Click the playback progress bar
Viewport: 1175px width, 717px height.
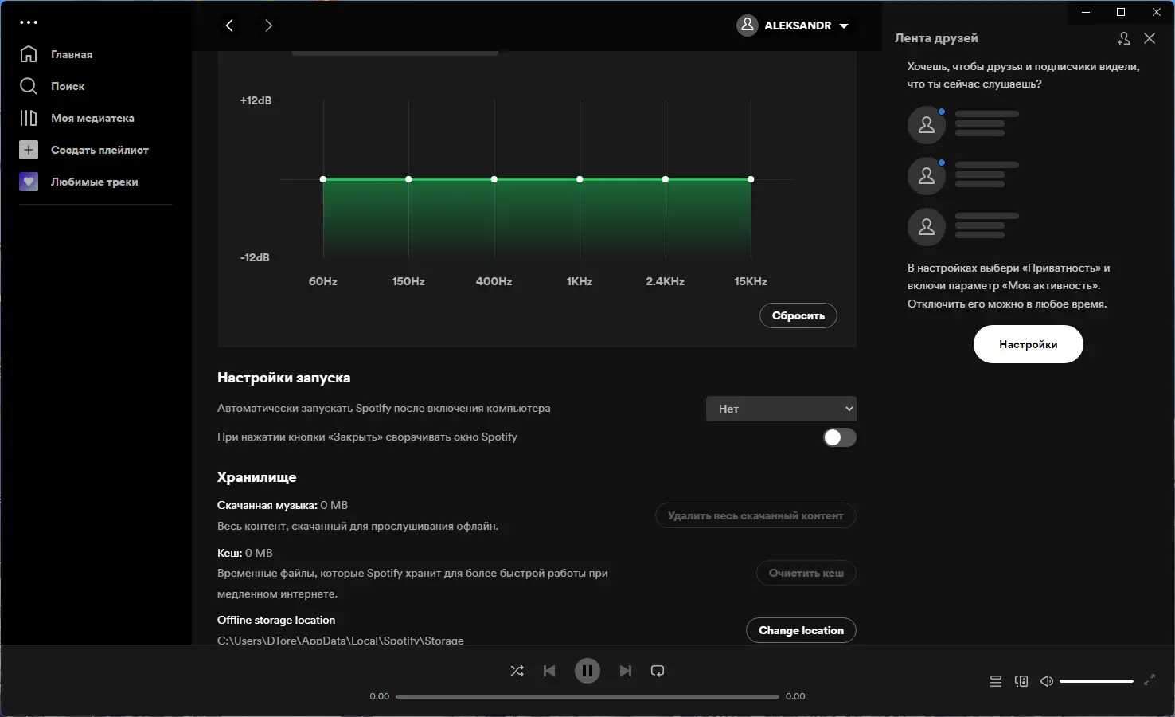pyautogui.click(x=587, y=697)
